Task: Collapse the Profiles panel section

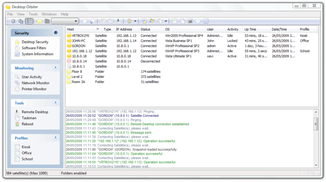Action: point(55,137)
